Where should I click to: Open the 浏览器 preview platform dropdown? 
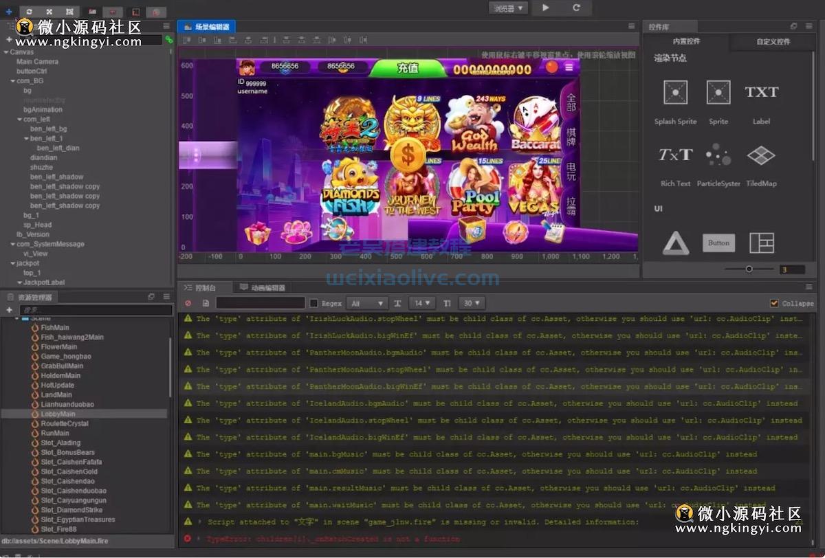click(509, 8)
